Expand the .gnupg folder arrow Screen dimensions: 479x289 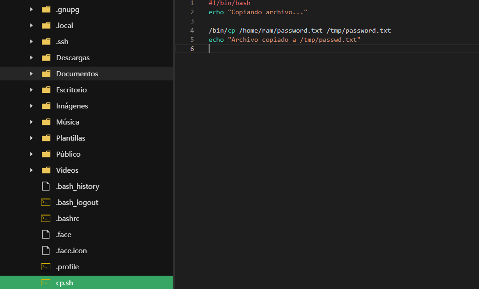(x=31, y=10)
